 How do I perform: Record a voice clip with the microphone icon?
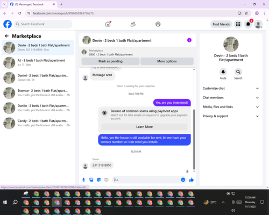pos(83,180)
